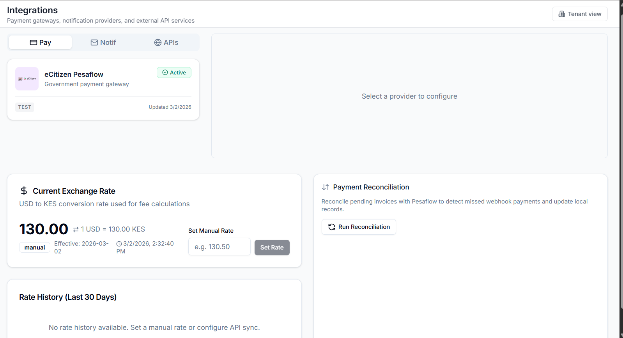Click the Run Reconciliation button
This screenshot has height=338, width=623.
[359, 227]
